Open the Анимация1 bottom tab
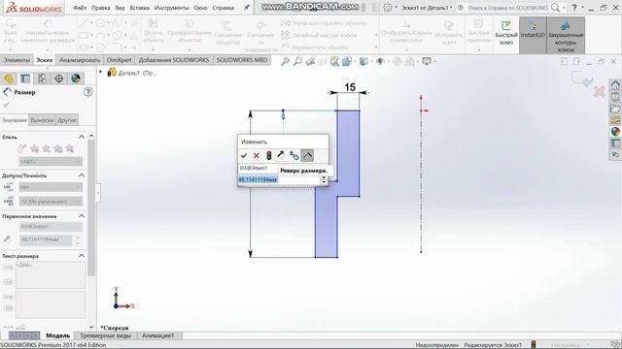622x349 pixels. coord(157,335)
